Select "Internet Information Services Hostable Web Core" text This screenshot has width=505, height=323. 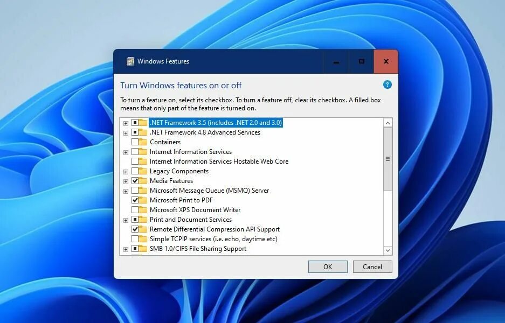pos(219,161)
